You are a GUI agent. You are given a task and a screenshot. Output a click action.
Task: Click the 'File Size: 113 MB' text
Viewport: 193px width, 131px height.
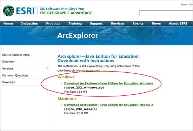75,92
